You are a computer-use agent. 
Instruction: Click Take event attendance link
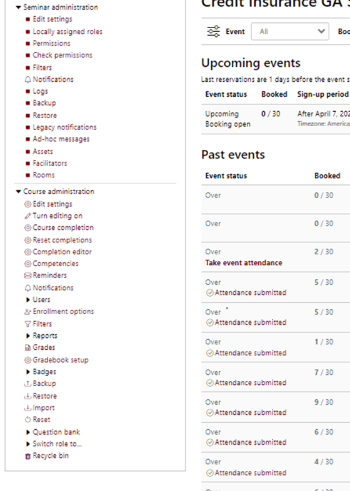pos(244,263)
